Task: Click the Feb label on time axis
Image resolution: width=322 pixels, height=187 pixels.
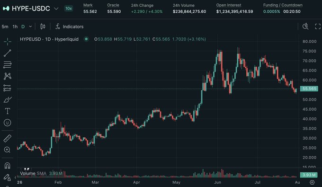Action: coord(58,182)
